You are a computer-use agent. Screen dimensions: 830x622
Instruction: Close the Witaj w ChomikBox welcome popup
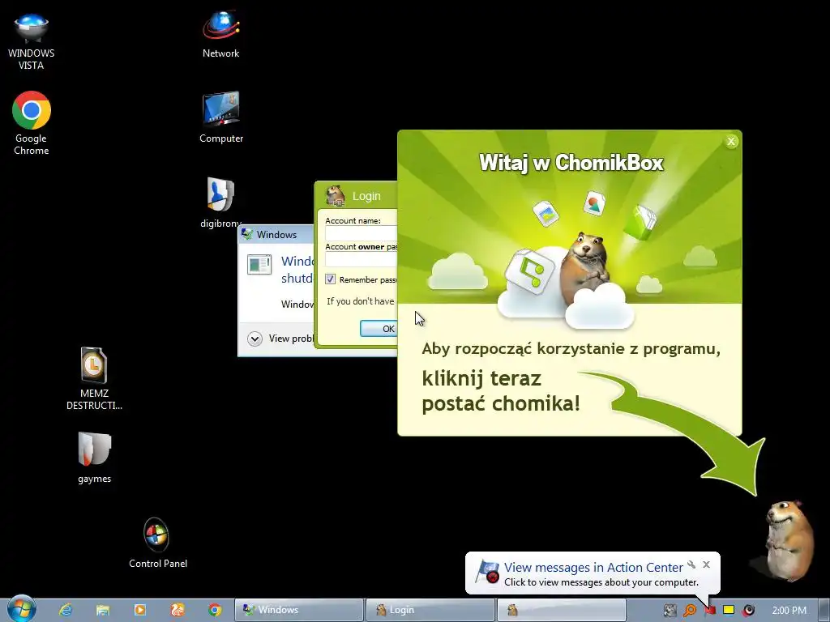click(731, 141)
